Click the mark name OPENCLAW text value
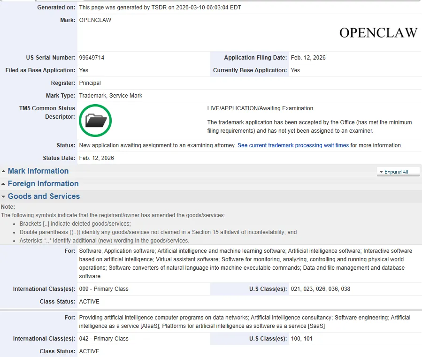The width and height of the screenshot is (422, 357). 95,20
